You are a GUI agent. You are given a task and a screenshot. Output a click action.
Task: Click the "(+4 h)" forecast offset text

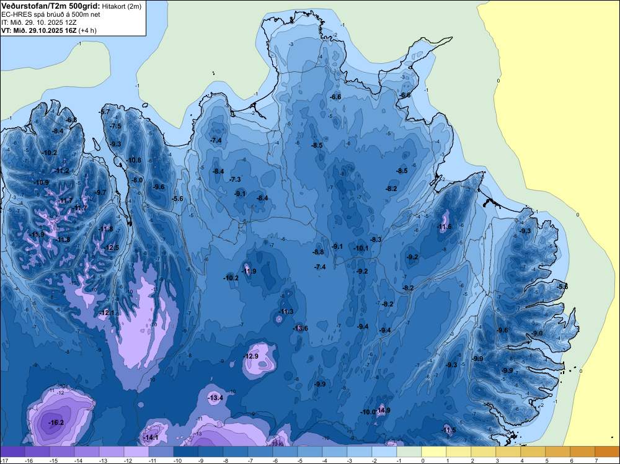87,30
